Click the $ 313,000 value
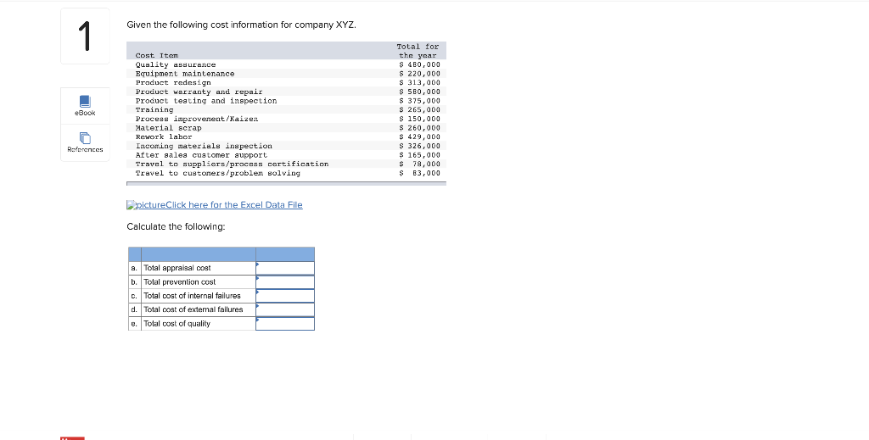Viewport: 869px width, 440px height. (419, 82)
